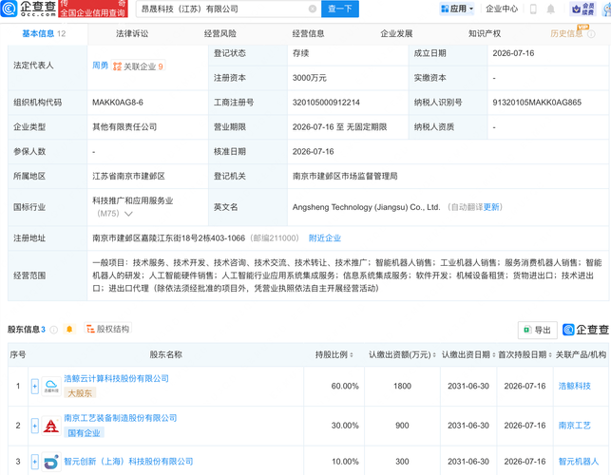Open legal representative 周勇 link

pos(100,66)
